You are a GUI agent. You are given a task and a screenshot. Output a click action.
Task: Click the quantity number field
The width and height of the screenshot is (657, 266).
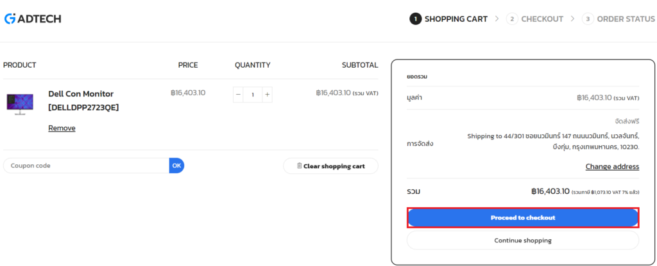click(x=253, y=95)
